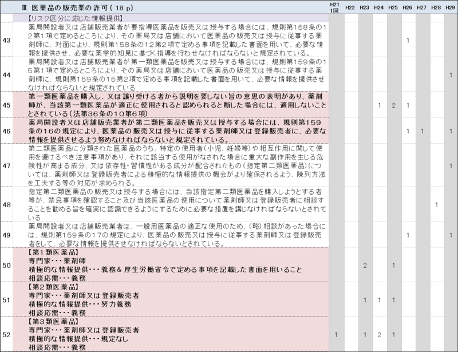Click the value 1 in row 51 under H25

pyautogui.click(x=393, y=300)
